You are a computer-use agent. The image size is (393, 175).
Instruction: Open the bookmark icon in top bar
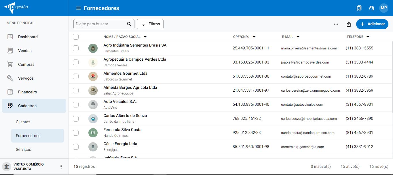pyautogui.click(x=359, y=8)
